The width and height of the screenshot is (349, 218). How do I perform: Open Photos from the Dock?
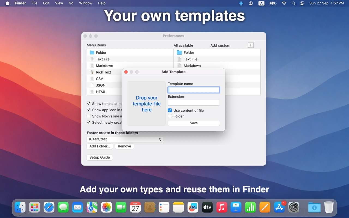pos(107,207)
